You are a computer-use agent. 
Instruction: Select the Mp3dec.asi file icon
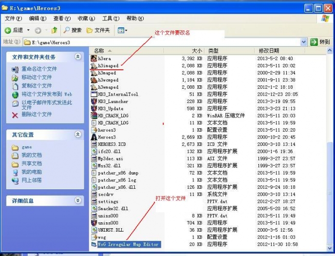[94, 158]
